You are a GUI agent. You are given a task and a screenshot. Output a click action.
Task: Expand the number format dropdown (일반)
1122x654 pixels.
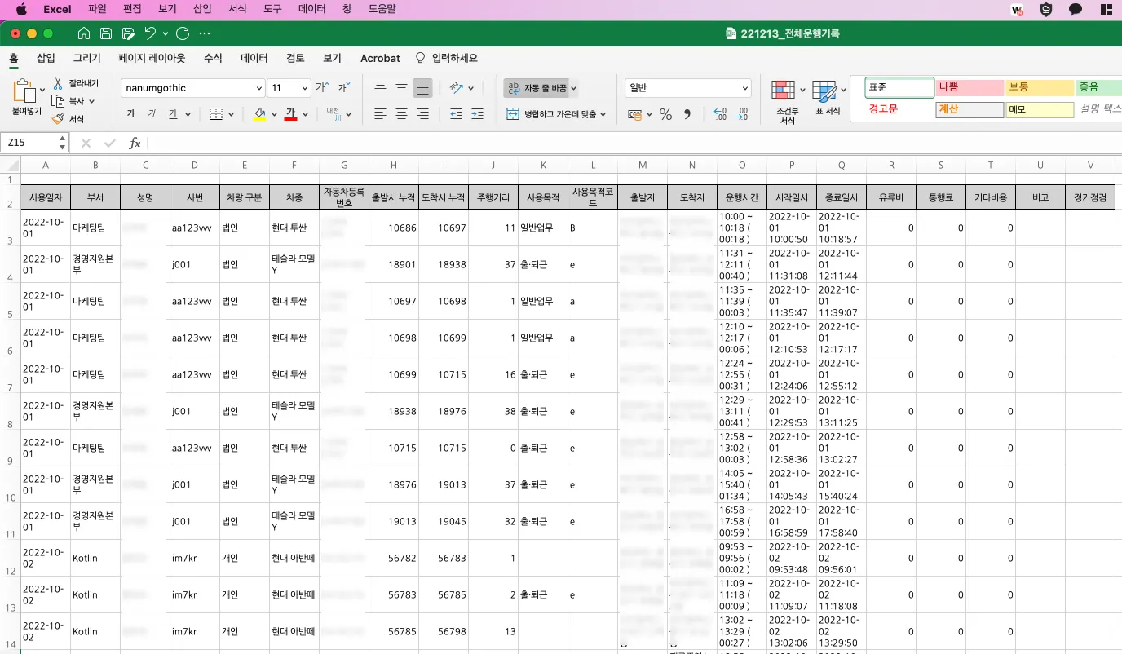pos(745,88)
